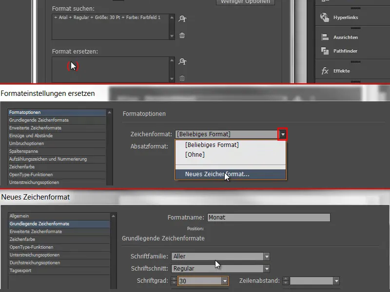Select Aufzählungszeichen und Nummerierung category

tap(57, 159)
